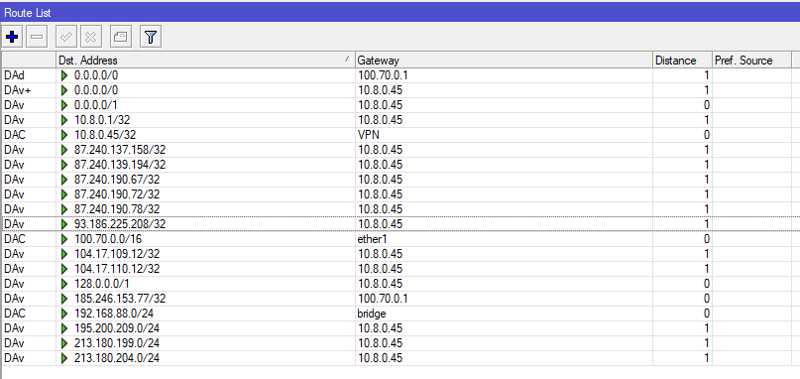
Task: Click the green arrow icon beside 0.0.0.0/1
Action: pos(64,105)
